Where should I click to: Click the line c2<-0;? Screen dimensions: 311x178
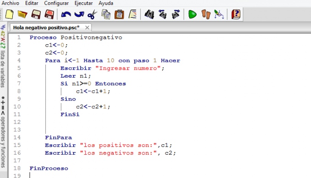point(56,53)
